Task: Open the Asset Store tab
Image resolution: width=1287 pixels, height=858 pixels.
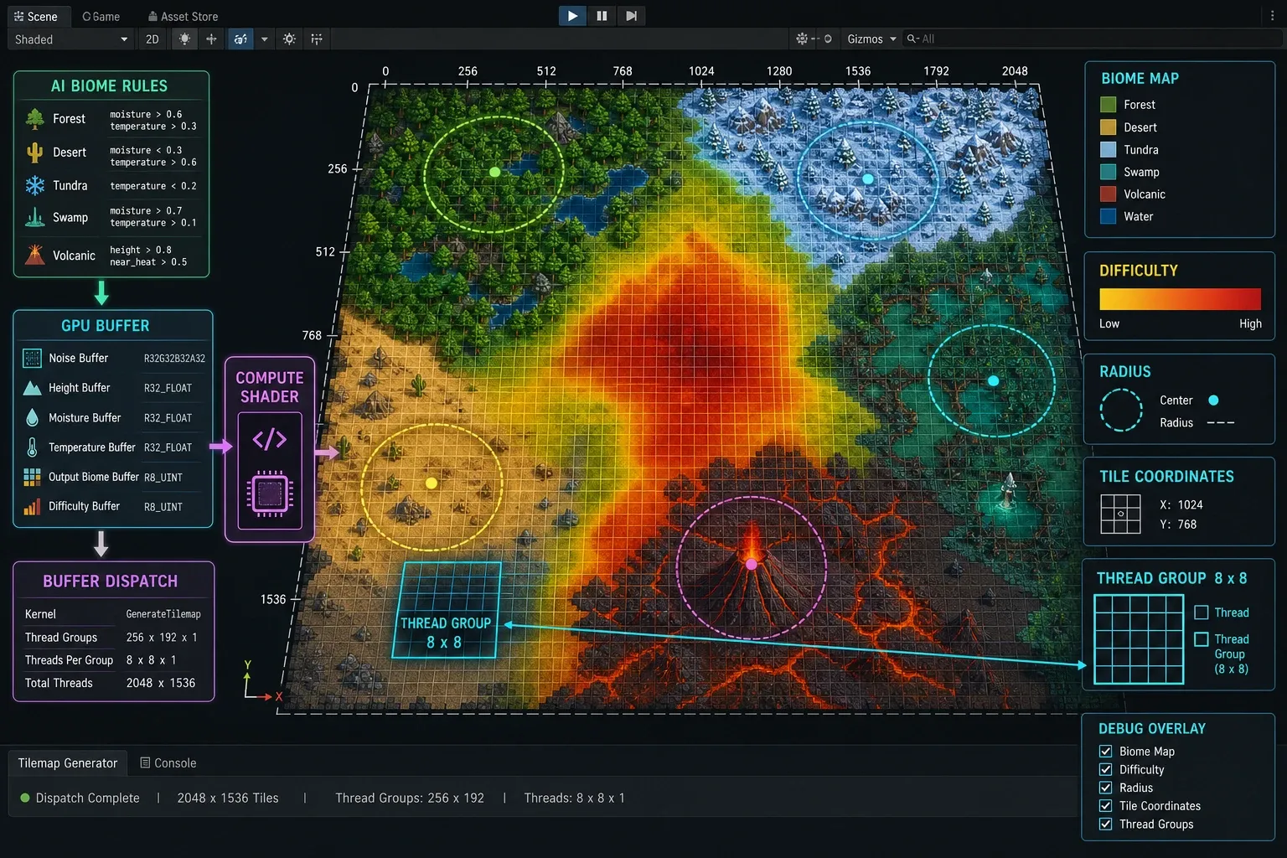Action: (183, 17)
